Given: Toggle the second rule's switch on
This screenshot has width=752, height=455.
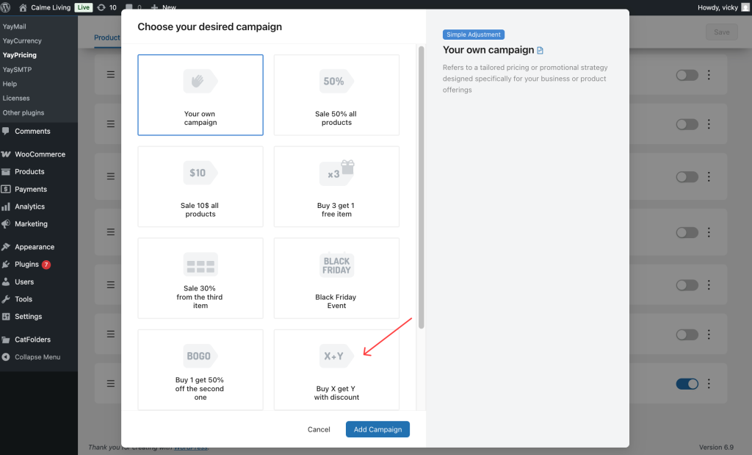Looking at the screenshot, I should pos(687,124).
